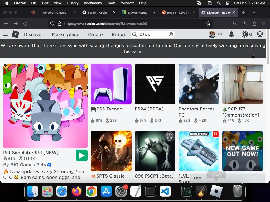Close the Browse Happy tab
The height and width of the screenshot is (202, 270).
pos(154,12)
